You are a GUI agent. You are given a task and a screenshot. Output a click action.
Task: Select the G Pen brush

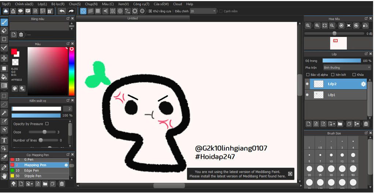pos(39,160)
